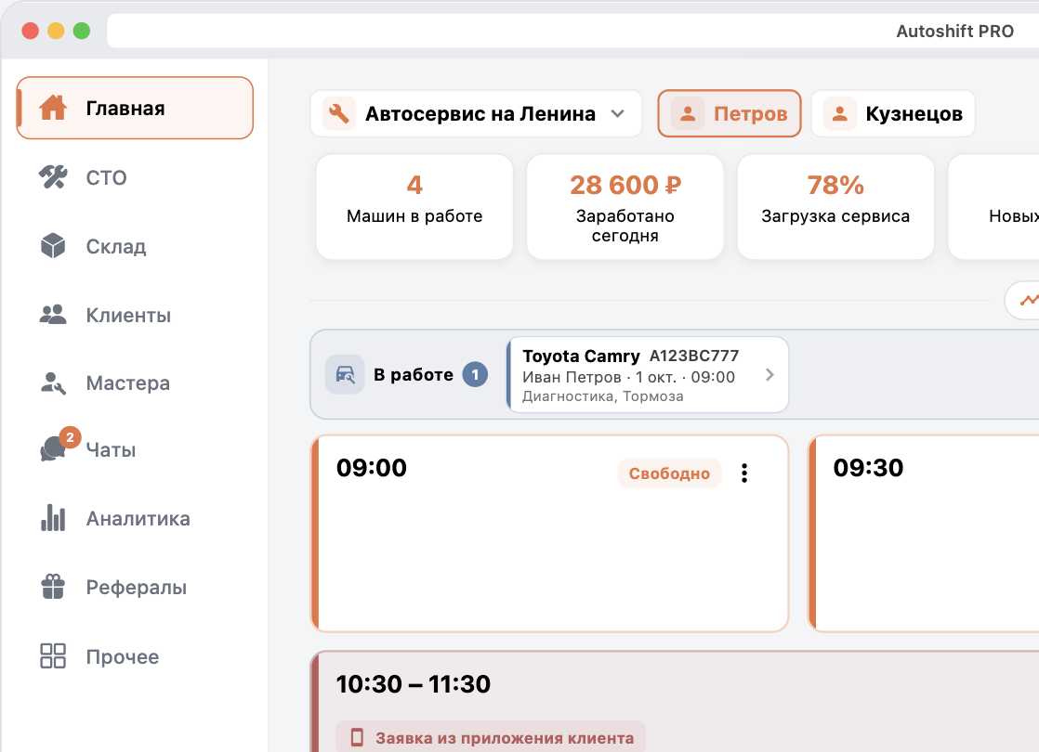Click the gift icon next to Рефералы
The image size is (1039, 752).
pyautogui.click(x=53, y=587)
